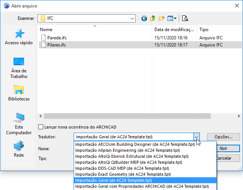Select the Parede.ifc file name

[57, 38]
